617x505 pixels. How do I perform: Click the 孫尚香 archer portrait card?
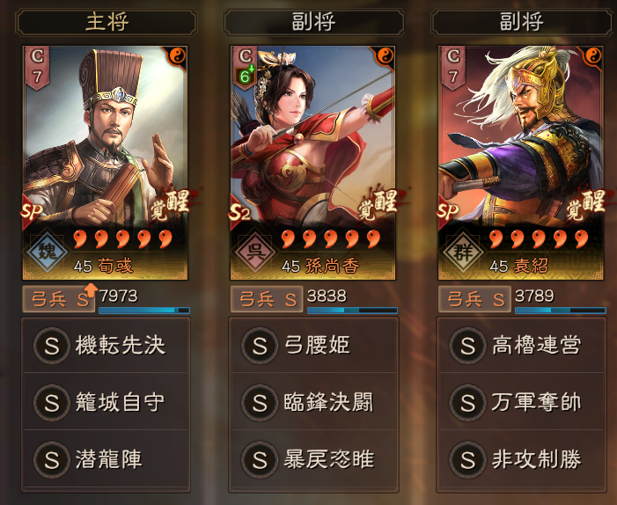[312, 163]
